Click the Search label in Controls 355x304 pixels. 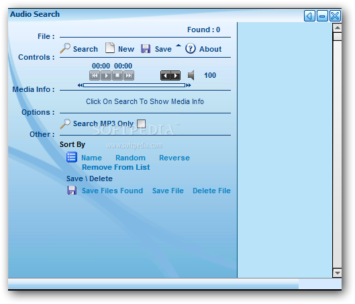point(85,49)
